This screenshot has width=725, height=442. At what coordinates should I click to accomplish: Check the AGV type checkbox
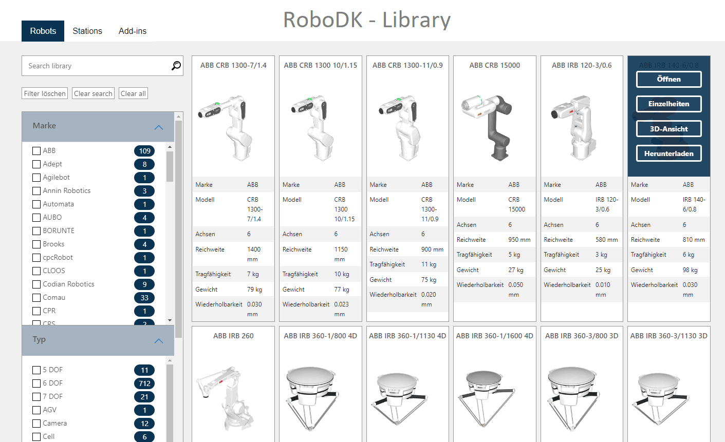click(36, 410)
